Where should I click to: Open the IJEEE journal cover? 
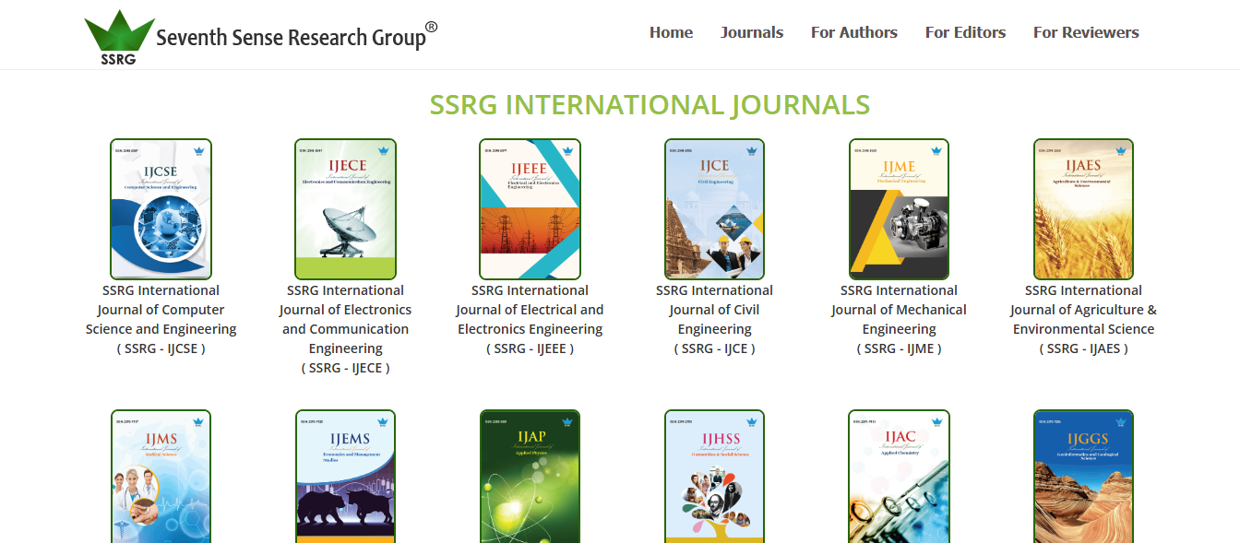coord(531,209)
